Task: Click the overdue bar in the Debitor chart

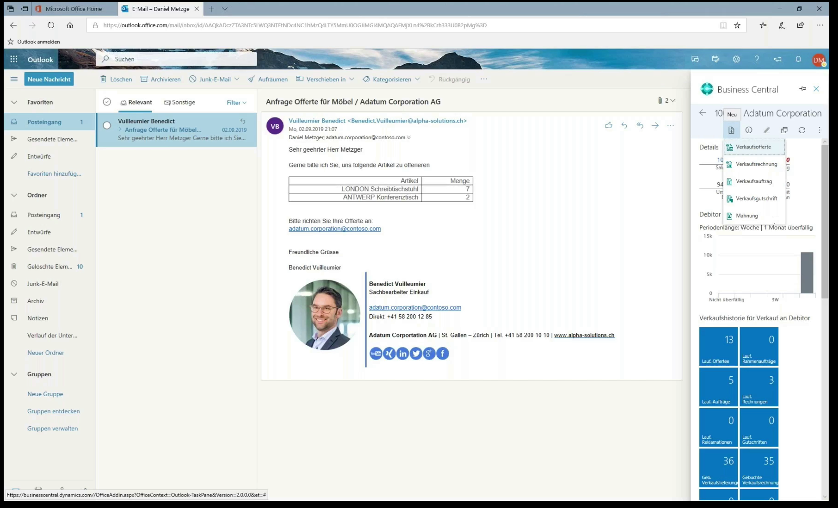Action: pos(807,273)
